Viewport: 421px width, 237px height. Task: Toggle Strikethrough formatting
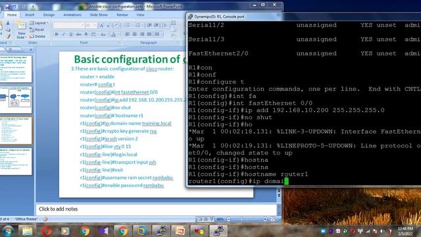coord(78,34)
